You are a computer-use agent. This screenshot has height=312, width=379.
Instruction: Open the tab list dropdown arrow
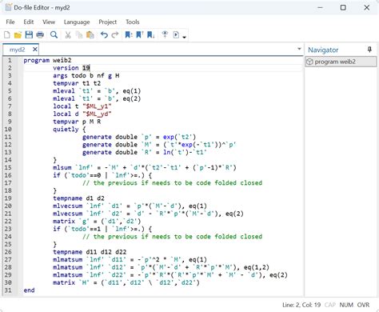point(299,49)
